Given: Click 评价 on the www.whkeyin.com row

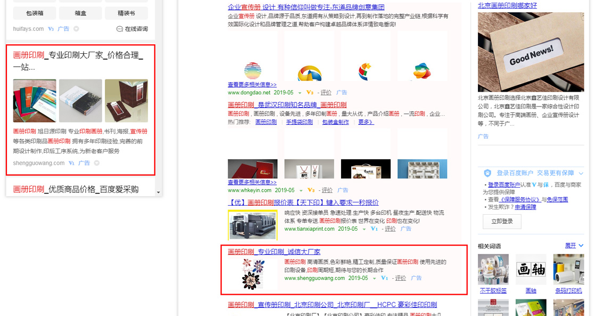Looking at the screenshot, I should pos(327,190).
